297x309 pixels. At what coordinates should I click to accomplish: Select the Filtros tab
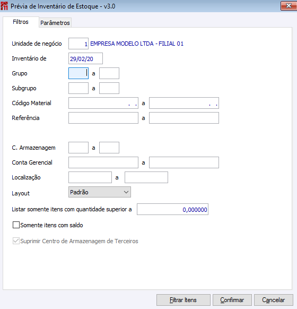pos(21,22)
